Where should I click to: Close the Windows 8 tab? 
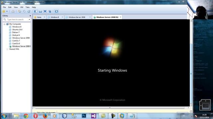[x=62, y=17]
